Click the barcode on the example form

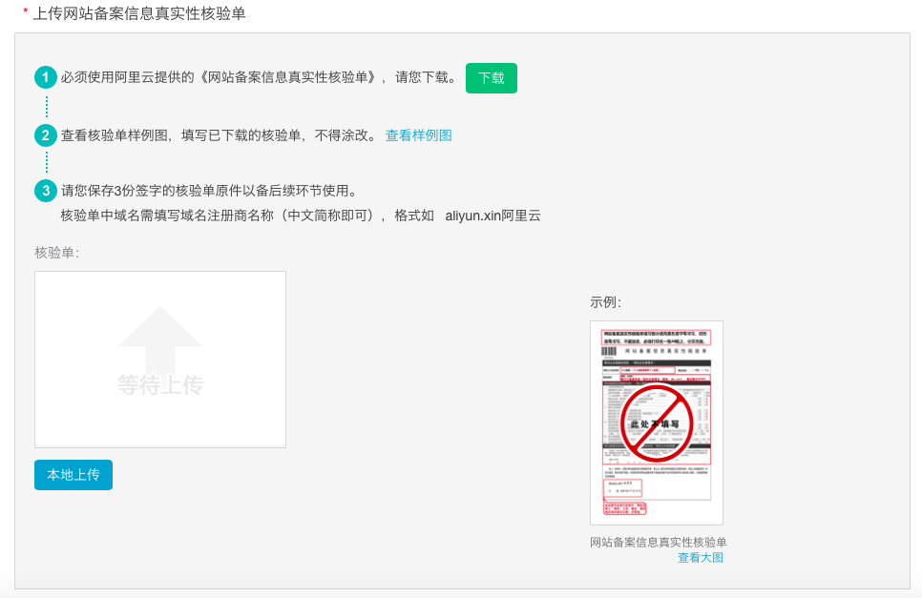pos(607,352)
